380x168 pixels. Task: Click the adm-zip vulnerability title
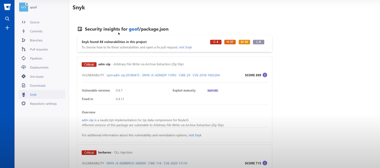tap(104, 64)
